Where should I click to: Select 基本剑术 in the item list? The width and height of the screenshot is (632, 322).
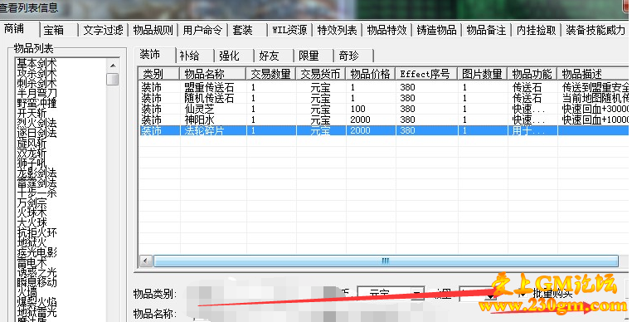point(36,63)
